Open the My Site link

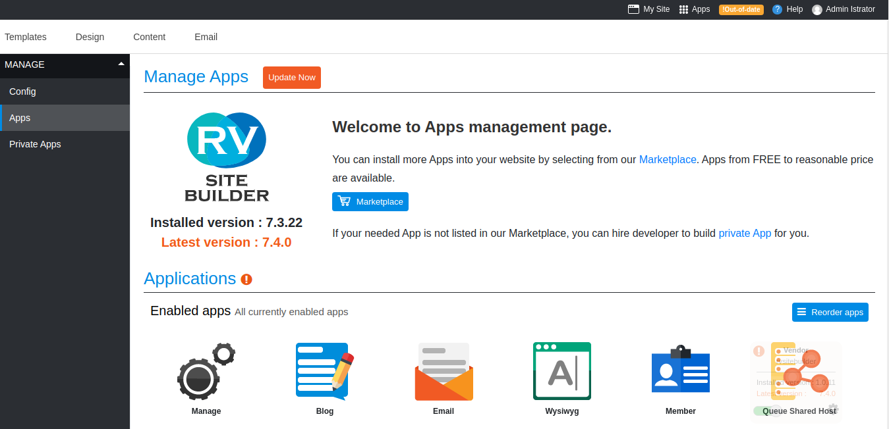tap(656, 9)
